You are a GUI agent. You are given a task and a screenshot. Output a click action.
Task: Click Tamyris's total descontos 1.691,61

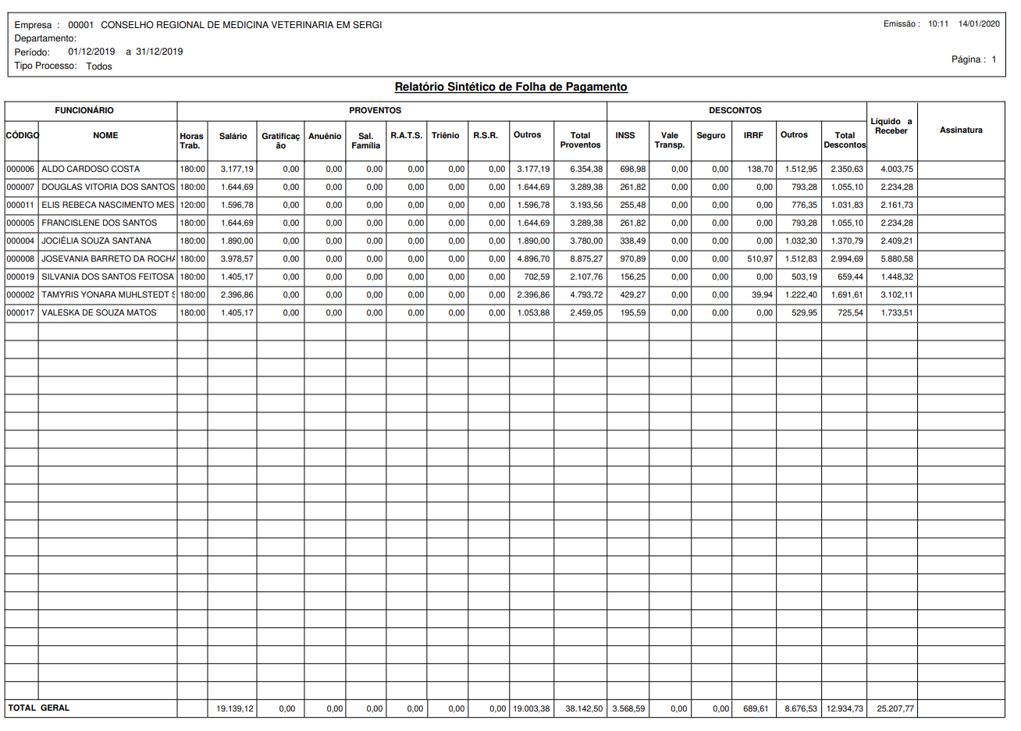point(847,294)
